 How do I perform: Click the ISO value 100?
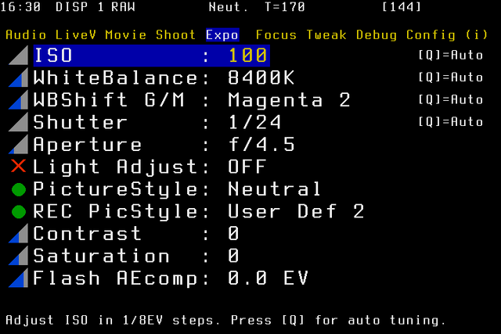tap(247, 56)
